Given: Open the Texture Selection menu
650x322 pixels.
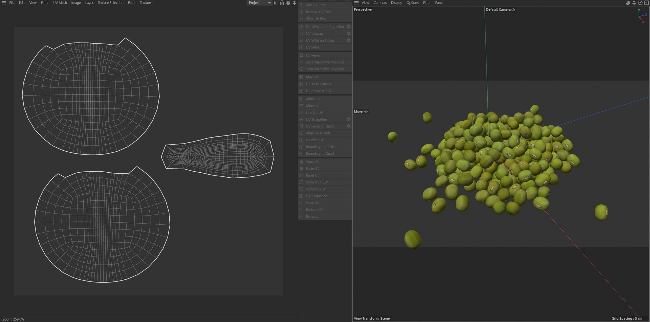Looking at the screenshot, I should [x=110, y=3].
